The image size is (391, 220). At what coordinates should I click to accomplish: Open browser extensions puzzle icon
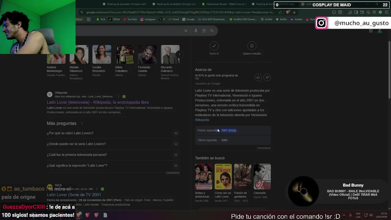[334, 12]
